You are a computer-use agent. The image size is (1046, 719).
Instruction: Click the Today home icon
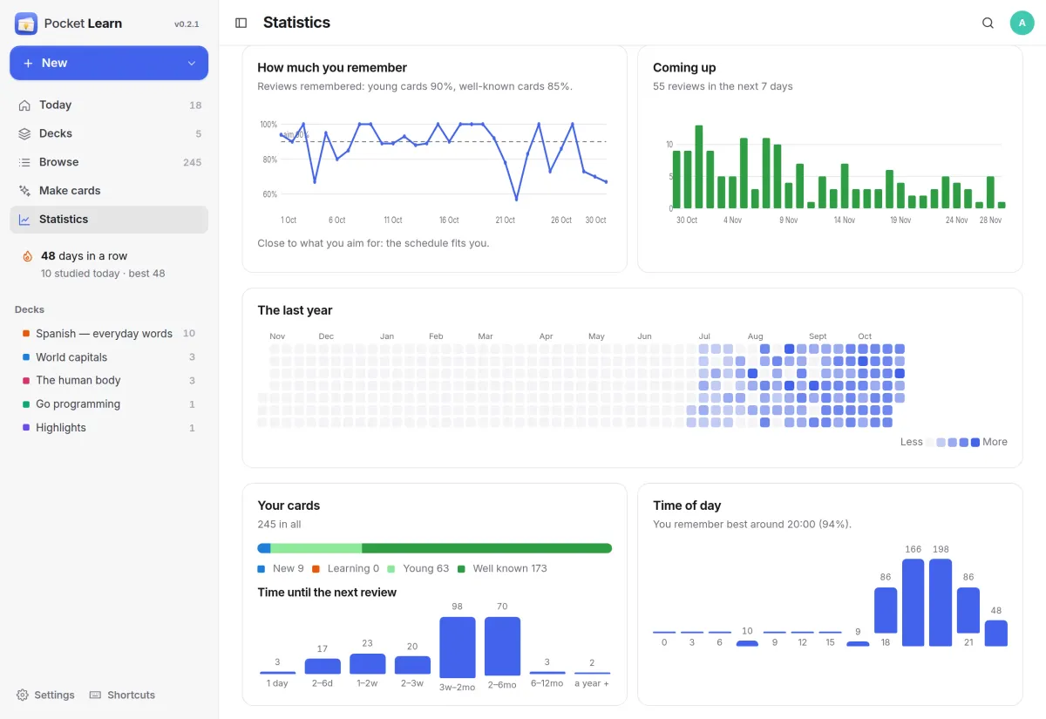pyautogui.click(x=24, y=105)
